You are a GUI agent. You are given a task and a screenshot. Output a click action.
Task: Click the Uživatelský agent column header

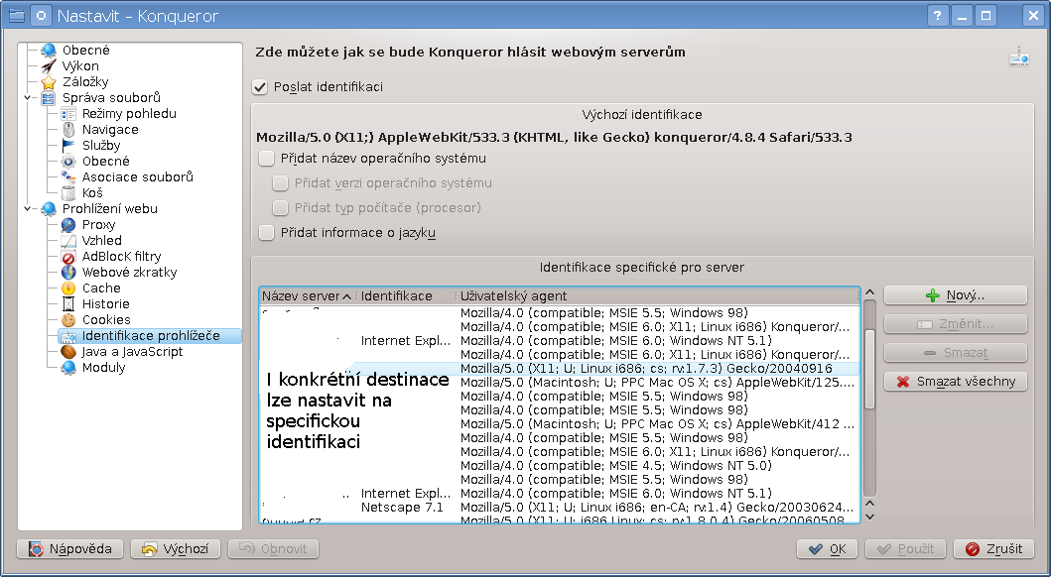[x=658, y=296]
